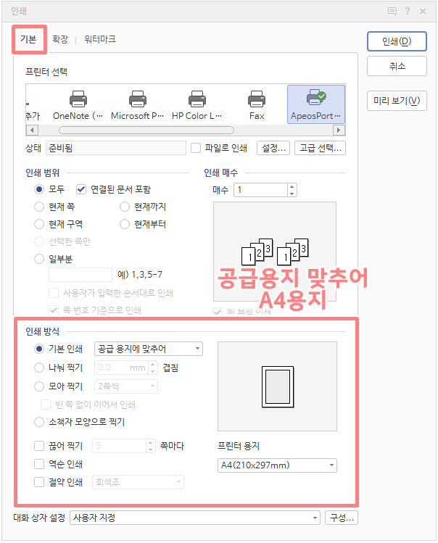Click the 인쇄(D) button
Screen dimensions: 438x543
click(x=397, y=41)
